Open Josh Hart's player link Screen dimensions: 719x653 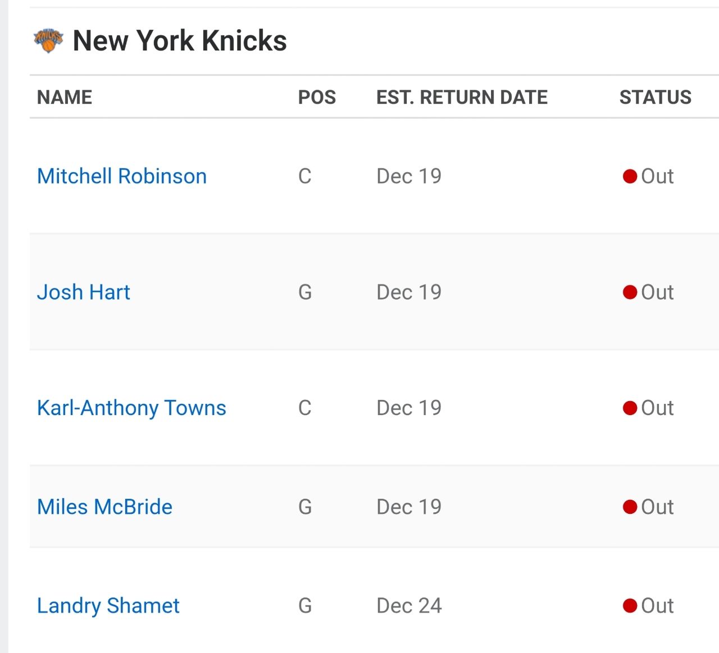pyautogui.click(x=83, y=292)
